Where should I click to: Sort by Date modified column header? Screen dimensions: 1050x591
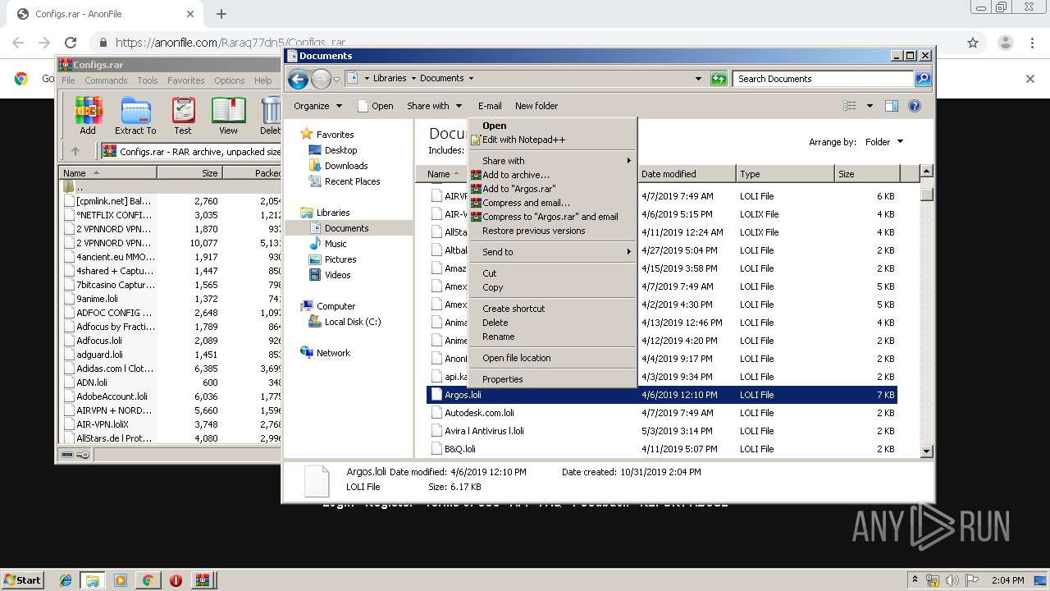pos(687,174)
